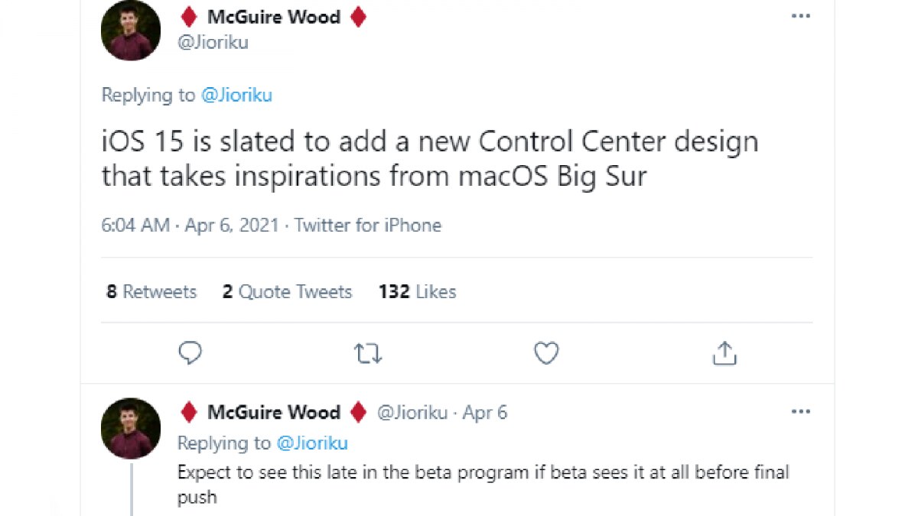Click the share upload icon
Screen dimensions: 918x516
(724, 353)
